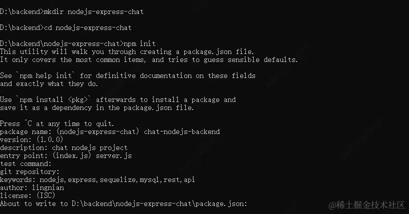Viewport: 409px width, 214px height.
Task: Click the `npm install <pkg>` text
Action: tap(53, 100)
